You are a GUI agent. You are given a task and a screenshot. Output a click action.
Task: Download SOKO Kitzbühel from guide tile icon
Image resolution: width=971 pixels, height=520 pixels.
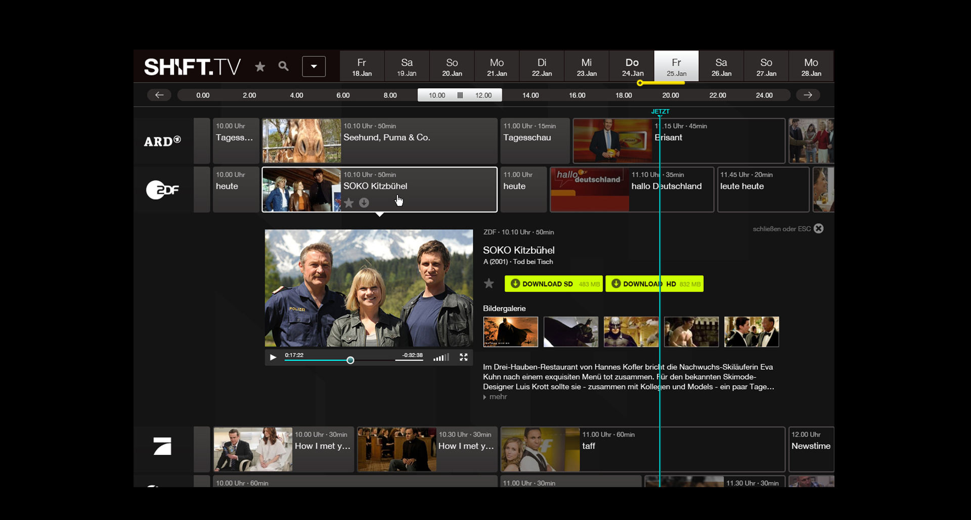(x=364, y=203)
